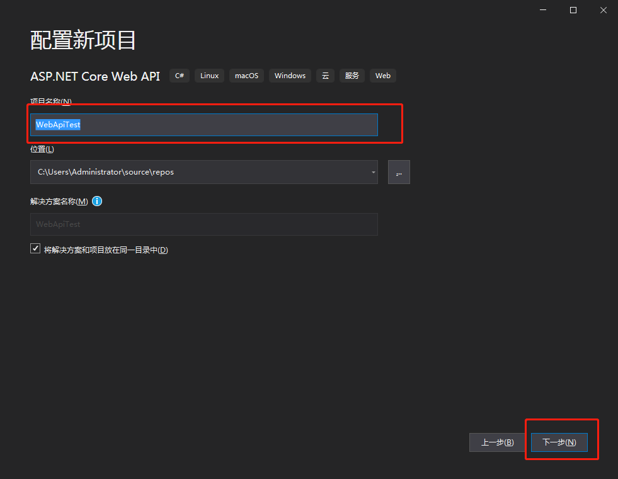Click the Linux platform tag
Screen dimensions: 618x479
(209, 75)
